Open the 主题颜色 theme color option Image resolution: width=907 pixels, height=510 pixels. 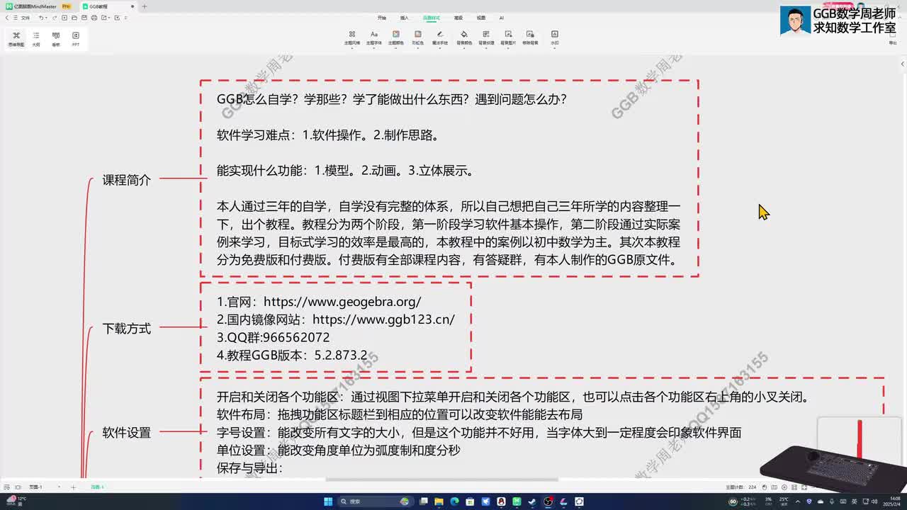(396, 38)
